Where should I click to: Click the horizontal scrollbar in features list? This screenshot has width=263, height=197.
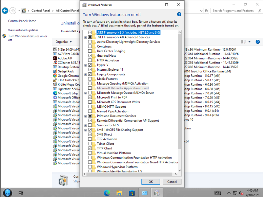coord(129,174)
